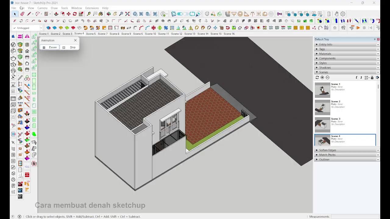Toggle the gray switch next to the teal one

click(186, 14)
